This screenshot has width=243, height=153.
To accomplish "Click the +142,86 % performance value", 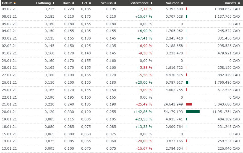I will click(x=142, y=112).
